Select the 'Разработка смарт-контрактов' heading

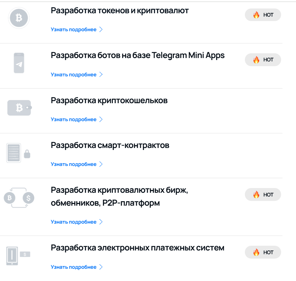(110, 145)
